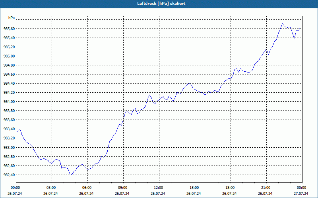Pick the 983,40 axis label
Viewport: 318px width, 198px height.
pos(9,129)
